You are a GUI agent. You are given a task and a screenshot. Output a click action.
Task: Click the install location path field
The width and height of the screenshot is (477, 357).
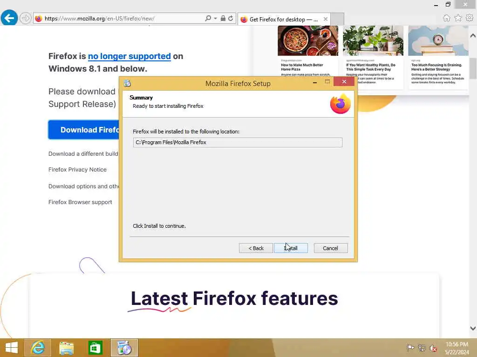tap(237, 142)
